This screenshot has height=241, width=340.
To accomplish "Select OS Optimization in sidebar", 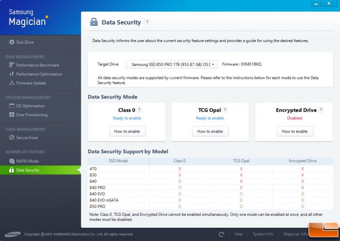I will 31,106.
